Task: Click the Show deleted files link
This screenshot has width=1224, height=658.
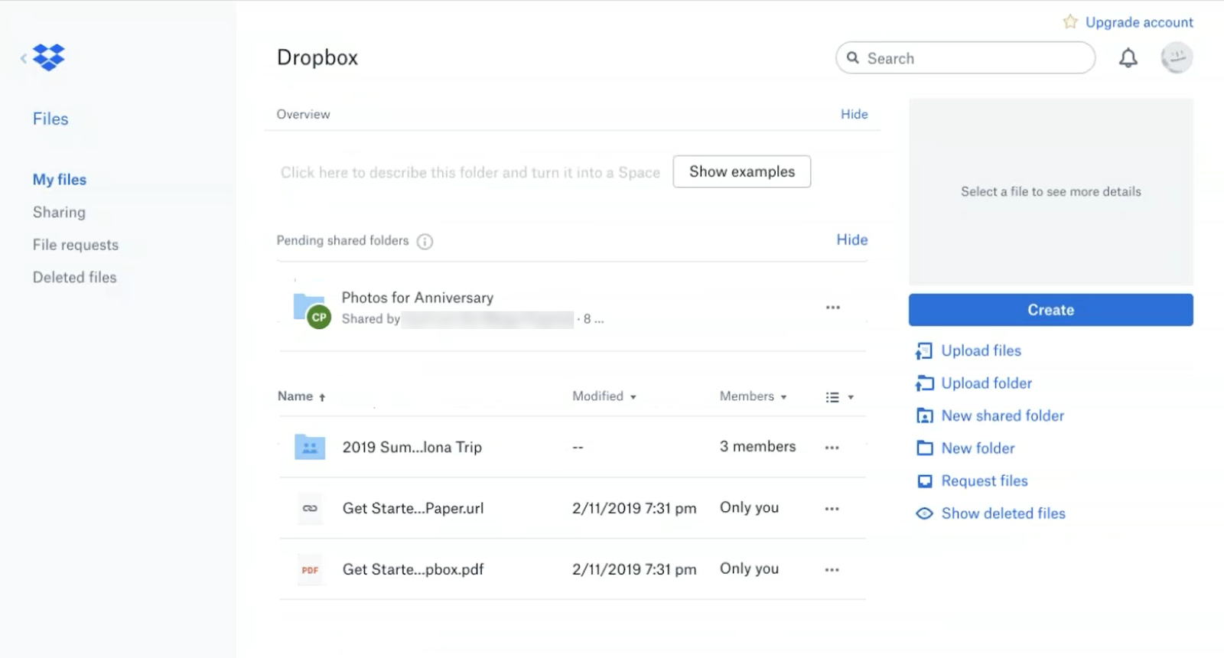Action: 1003,513
